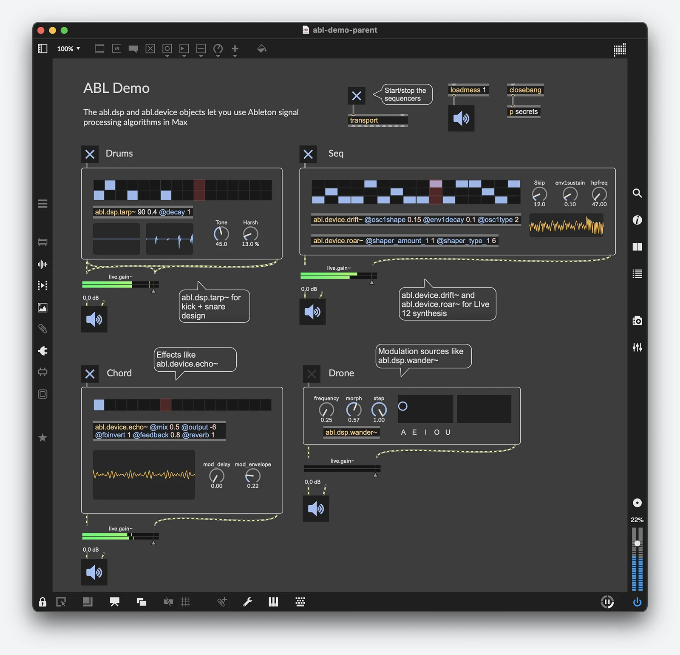Screen dimensions: 680x655
Task: Open the dial objects dropdown in toolbar
Action: pyautogui.click(x=218, y=50)
